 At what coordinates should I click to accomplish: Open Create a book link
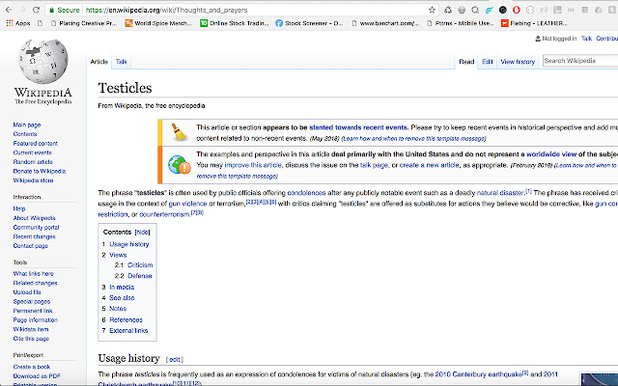point(32,367)
